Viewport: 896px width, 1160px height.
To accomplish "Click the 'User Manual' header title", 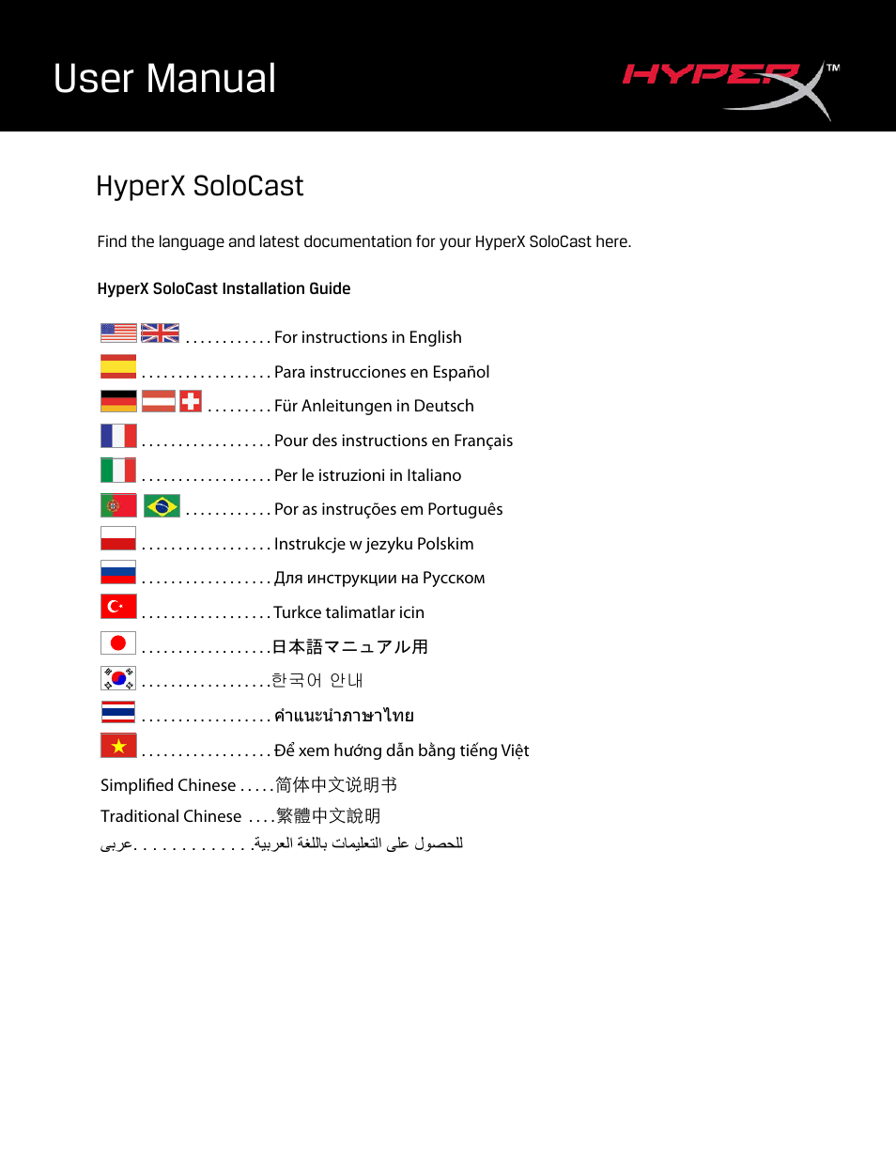I will pos(165,78).
